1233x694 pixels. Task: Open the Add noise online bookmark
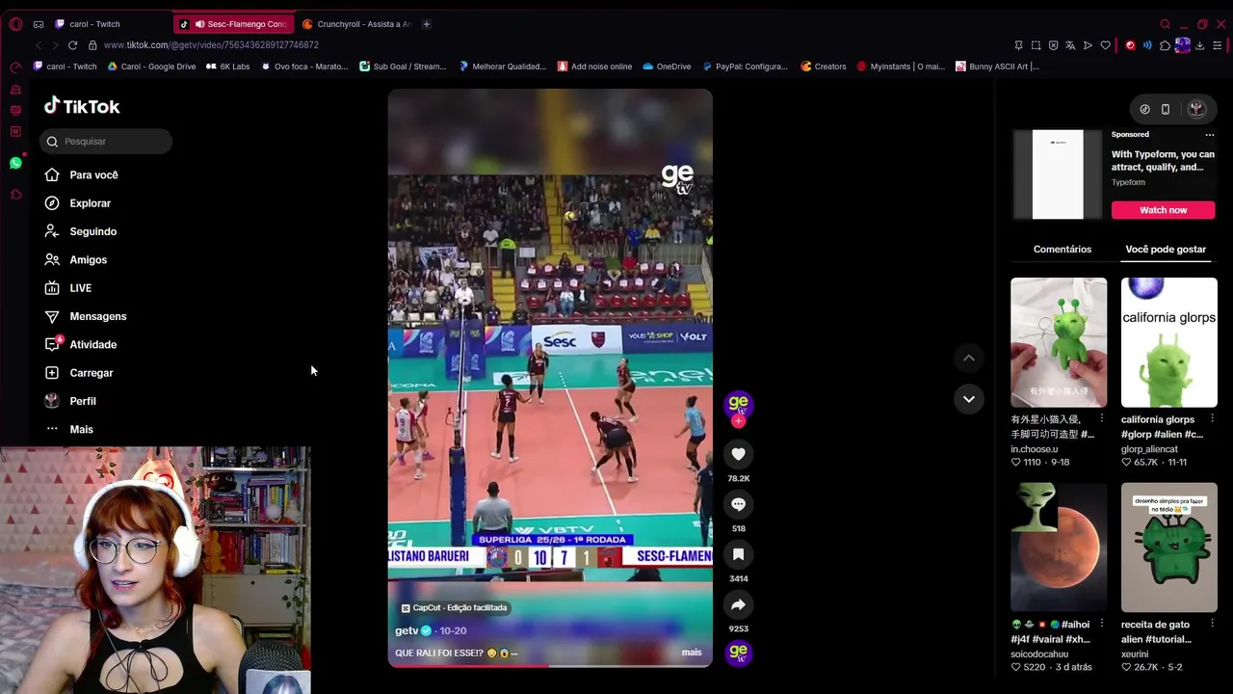(x=594, y=67)
